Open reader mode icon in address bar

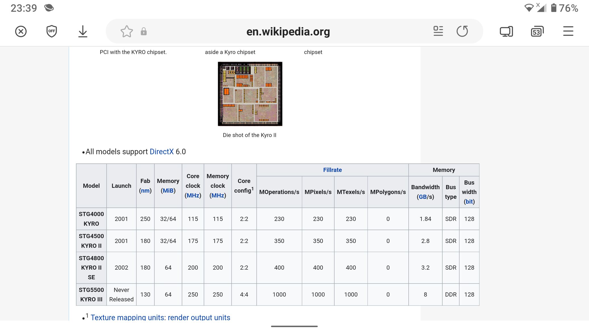(x=438, y=31)
